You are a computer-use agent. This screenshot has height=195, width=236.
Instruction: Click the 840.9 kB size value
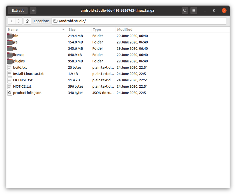(x=75, y=55)
